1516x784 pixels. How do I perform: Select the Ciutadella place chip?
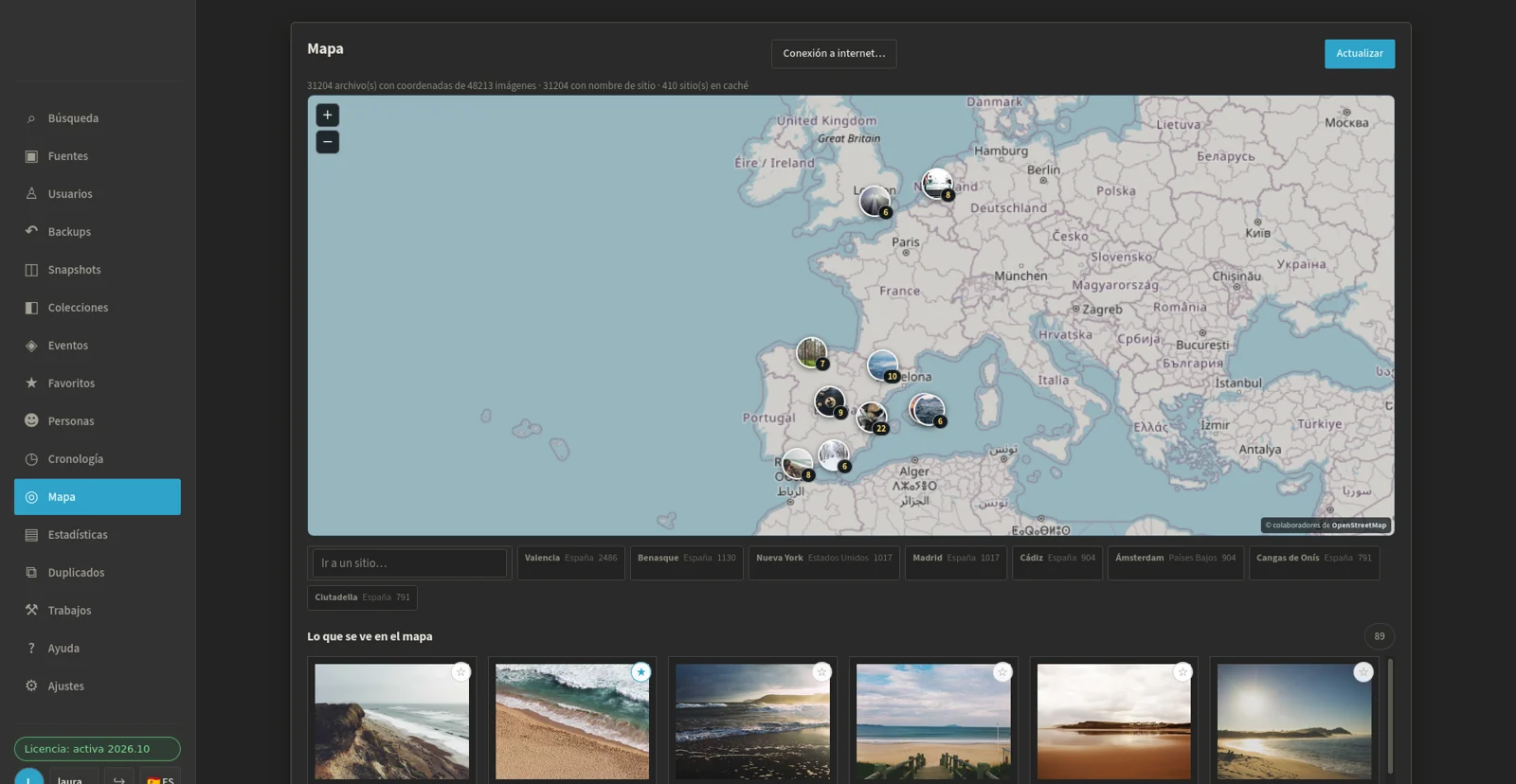pyautogui.click(x=363, y=597)
